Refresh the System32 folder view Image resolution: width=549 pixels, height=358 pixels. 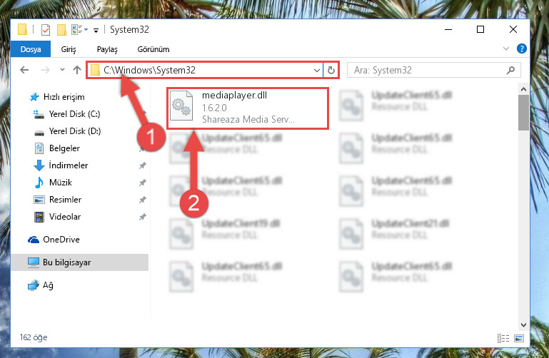coord(331,71)
